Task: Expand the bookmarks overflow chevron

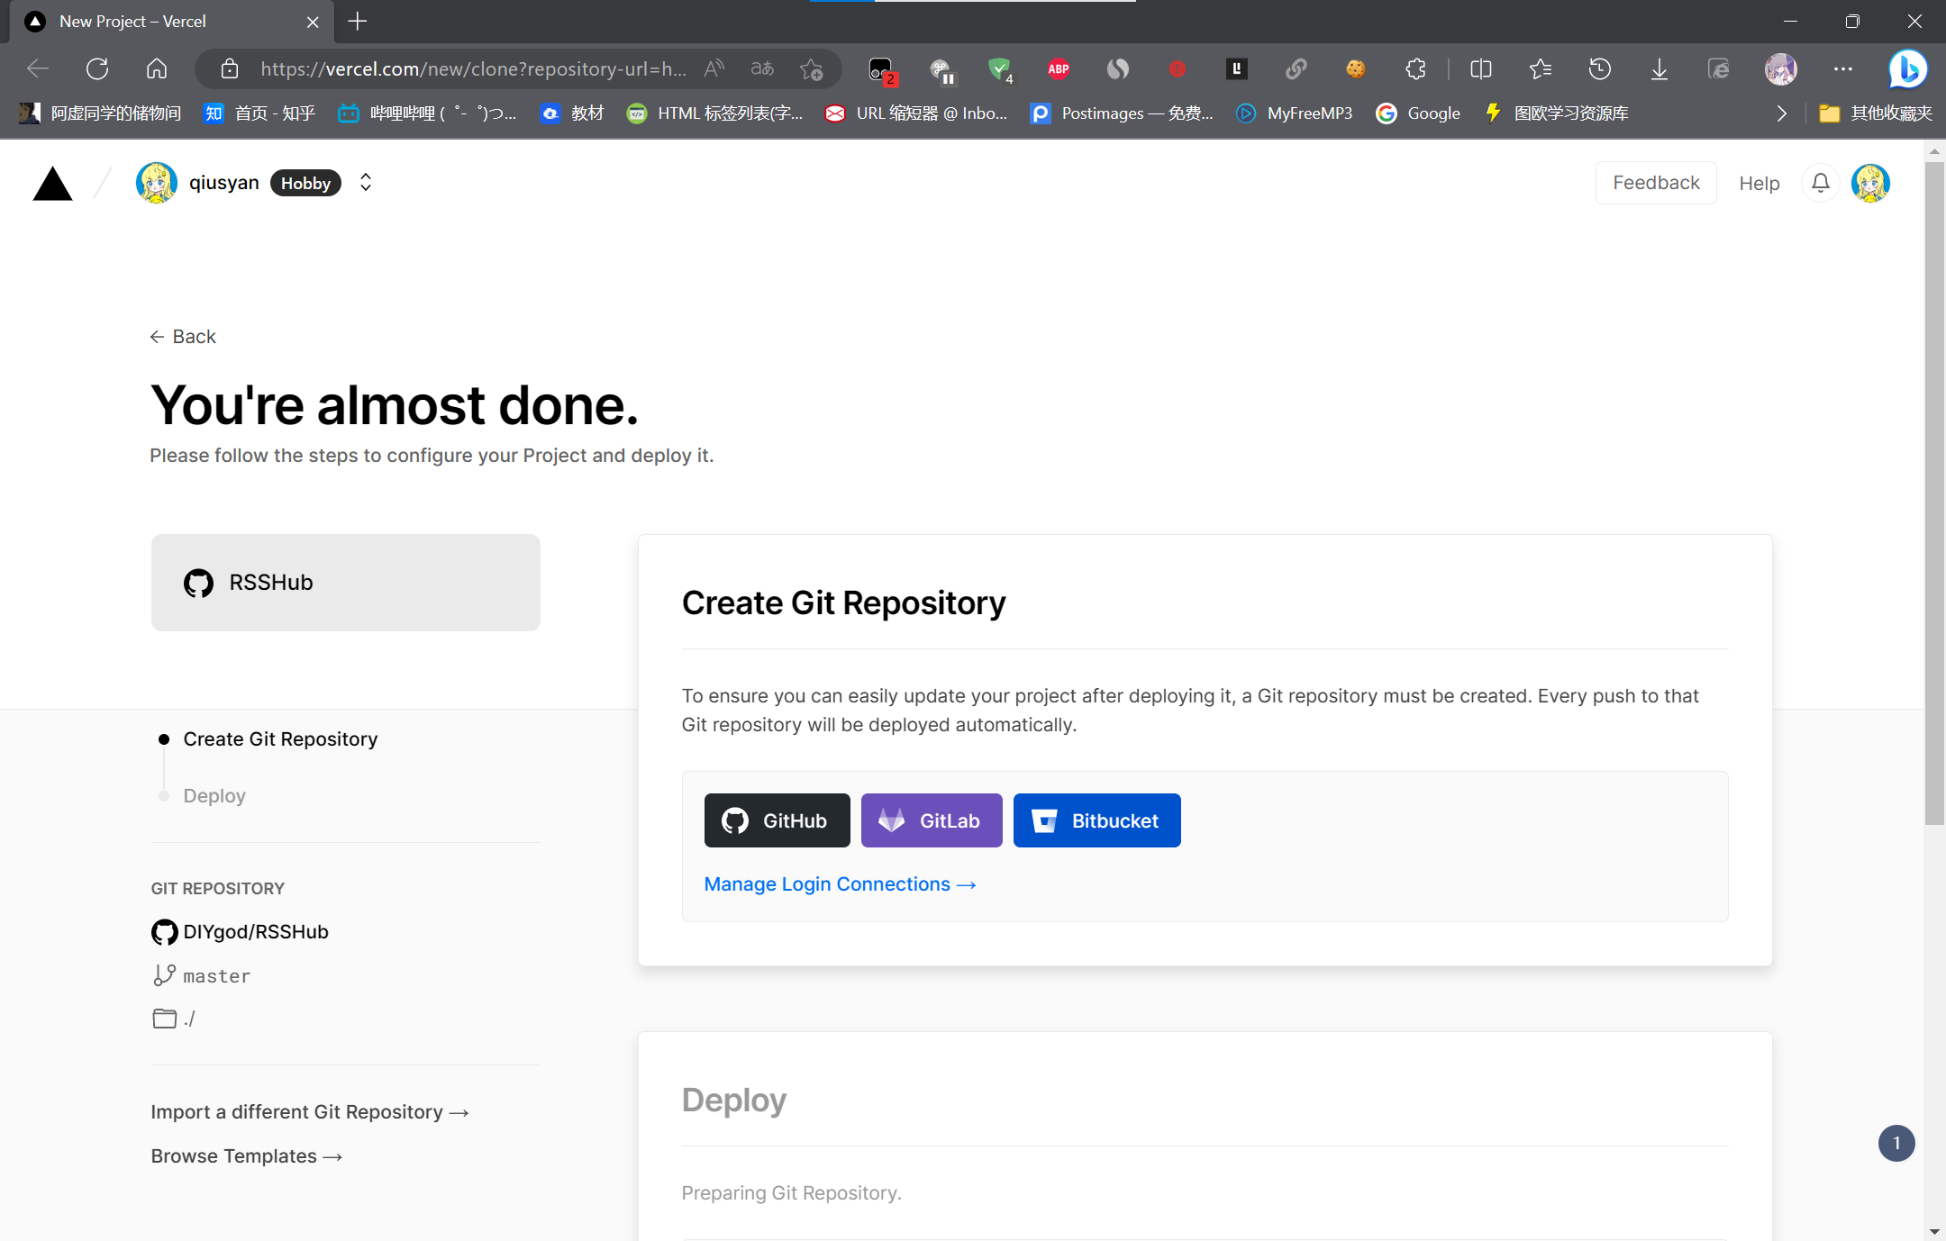Action: click(1781, 113)
